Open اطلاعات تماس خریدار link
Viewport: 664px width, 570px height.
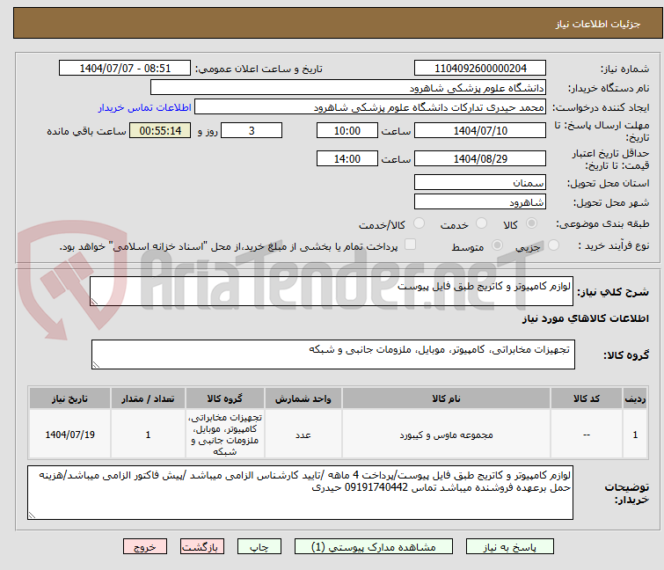[x=144, y=107]
